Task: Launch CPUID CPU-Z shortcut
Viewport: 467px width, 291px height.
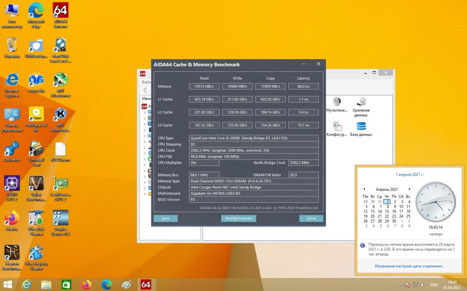Action: [12, 188]
